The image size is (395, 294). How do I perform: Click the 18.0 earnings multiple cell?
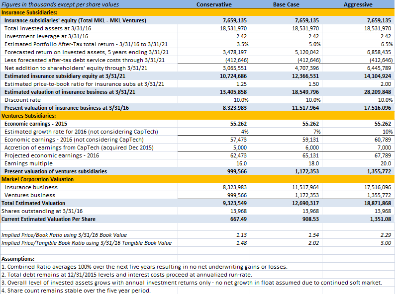[x=313, y=163]
